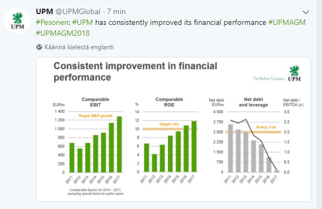Click the UPM account display name
Image resolution: width=322 pixels, height=209 pixels.
pyautogui.click(x=44, y=11)
